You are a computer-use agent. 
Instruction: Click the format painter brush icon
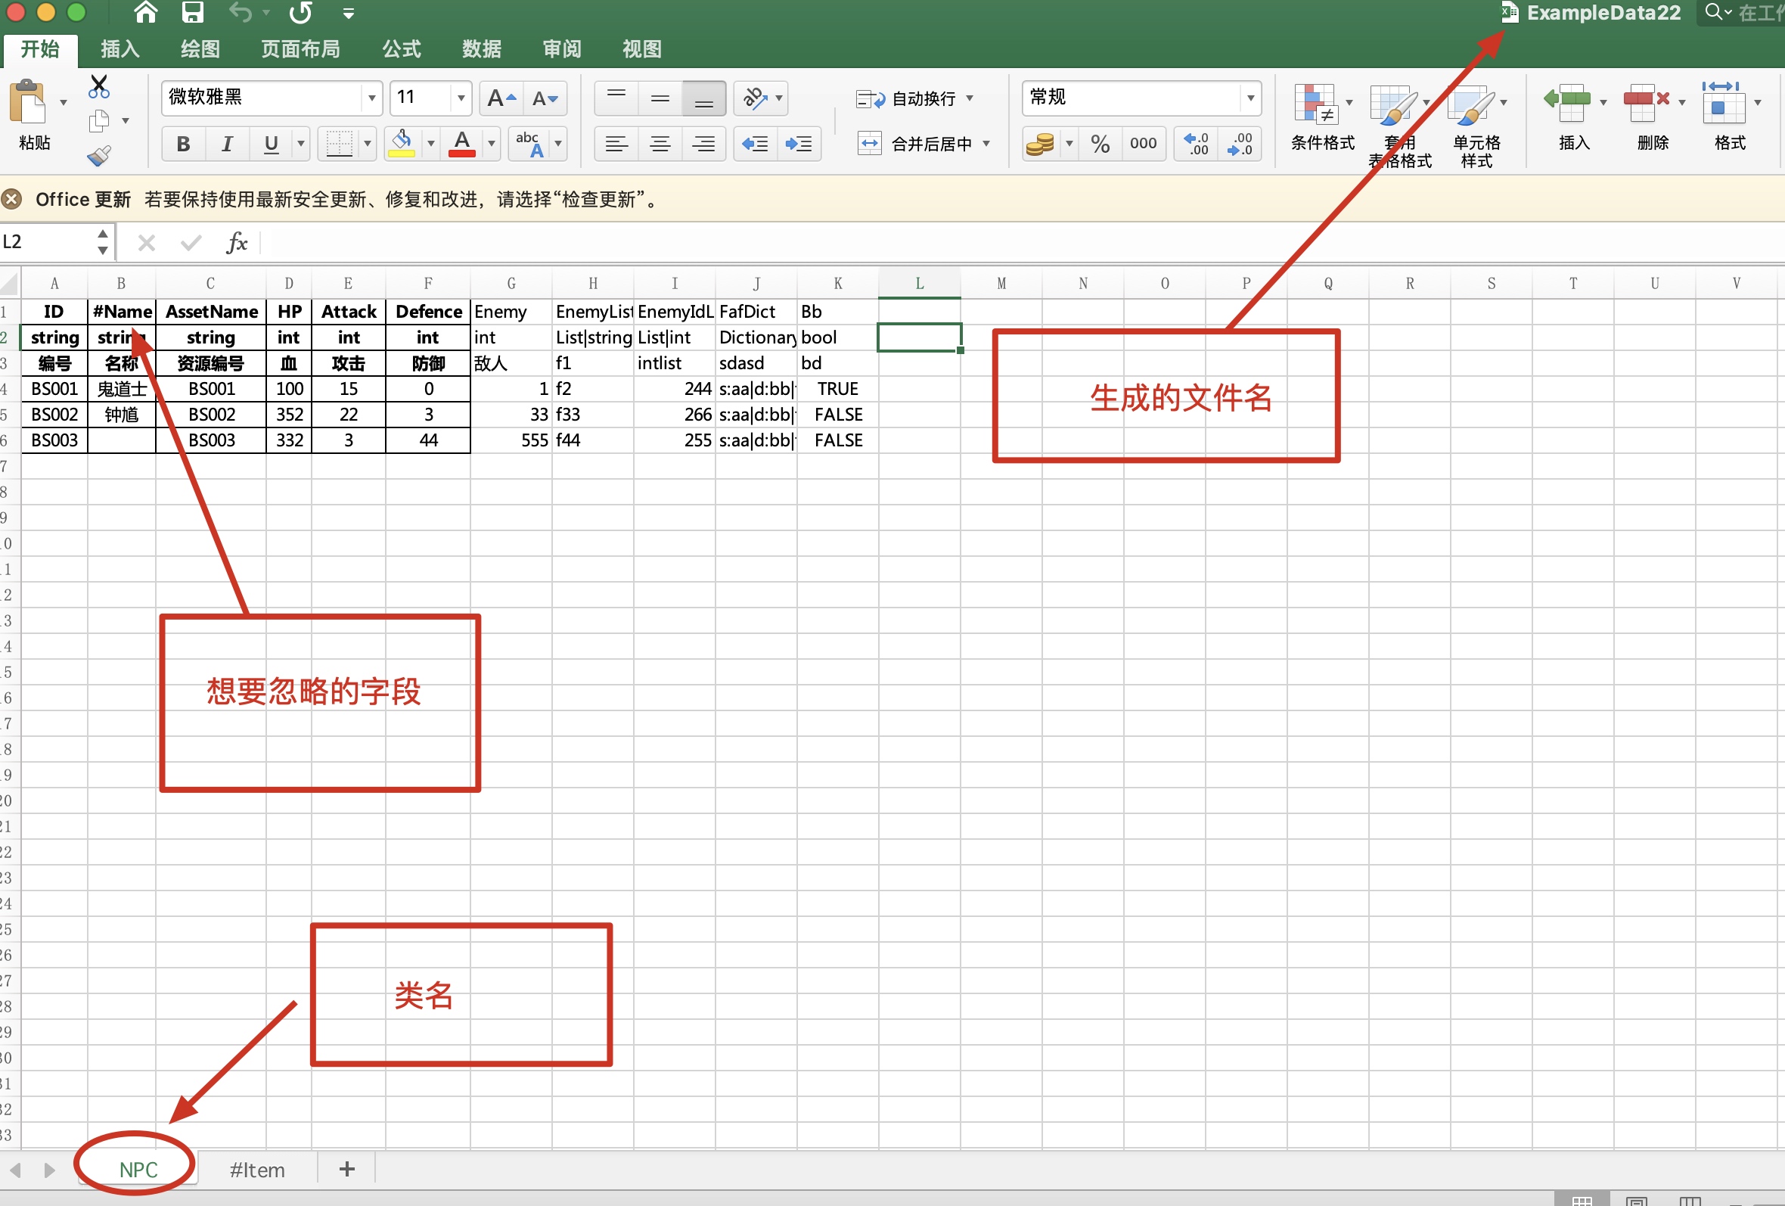pos(99,156)
